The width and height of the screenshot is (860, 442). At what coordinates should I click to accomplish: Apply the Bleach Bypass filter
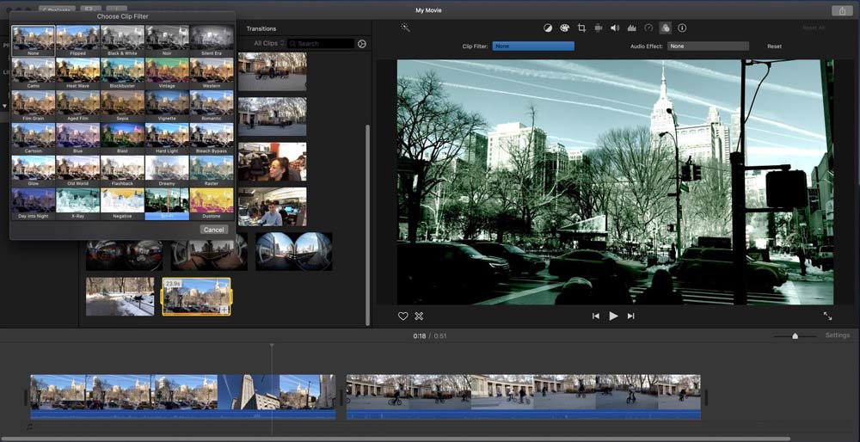click(x=212, y=138)
